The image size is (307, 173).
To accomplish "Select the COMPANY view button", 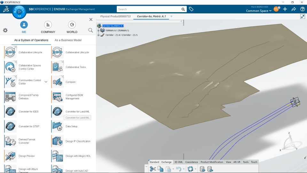I will (x=48, y=27).
